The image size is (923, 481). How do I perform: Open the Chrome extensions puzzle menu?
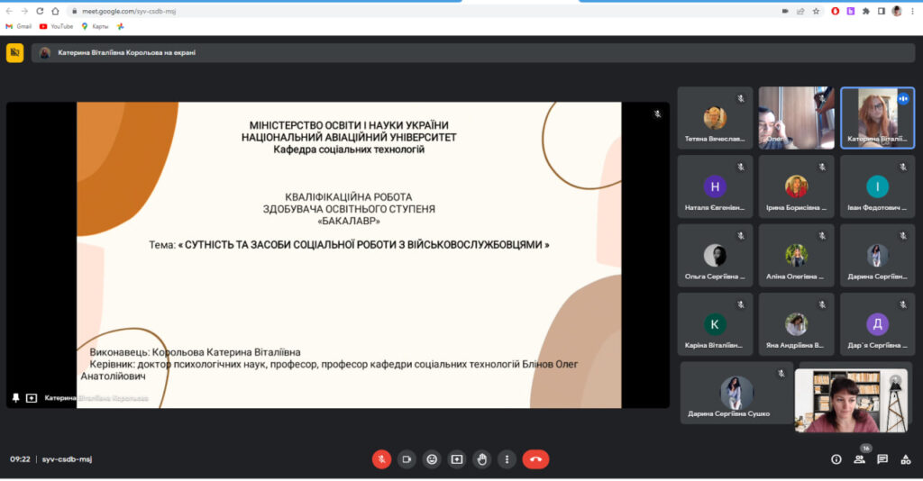[x=865, y=11]
